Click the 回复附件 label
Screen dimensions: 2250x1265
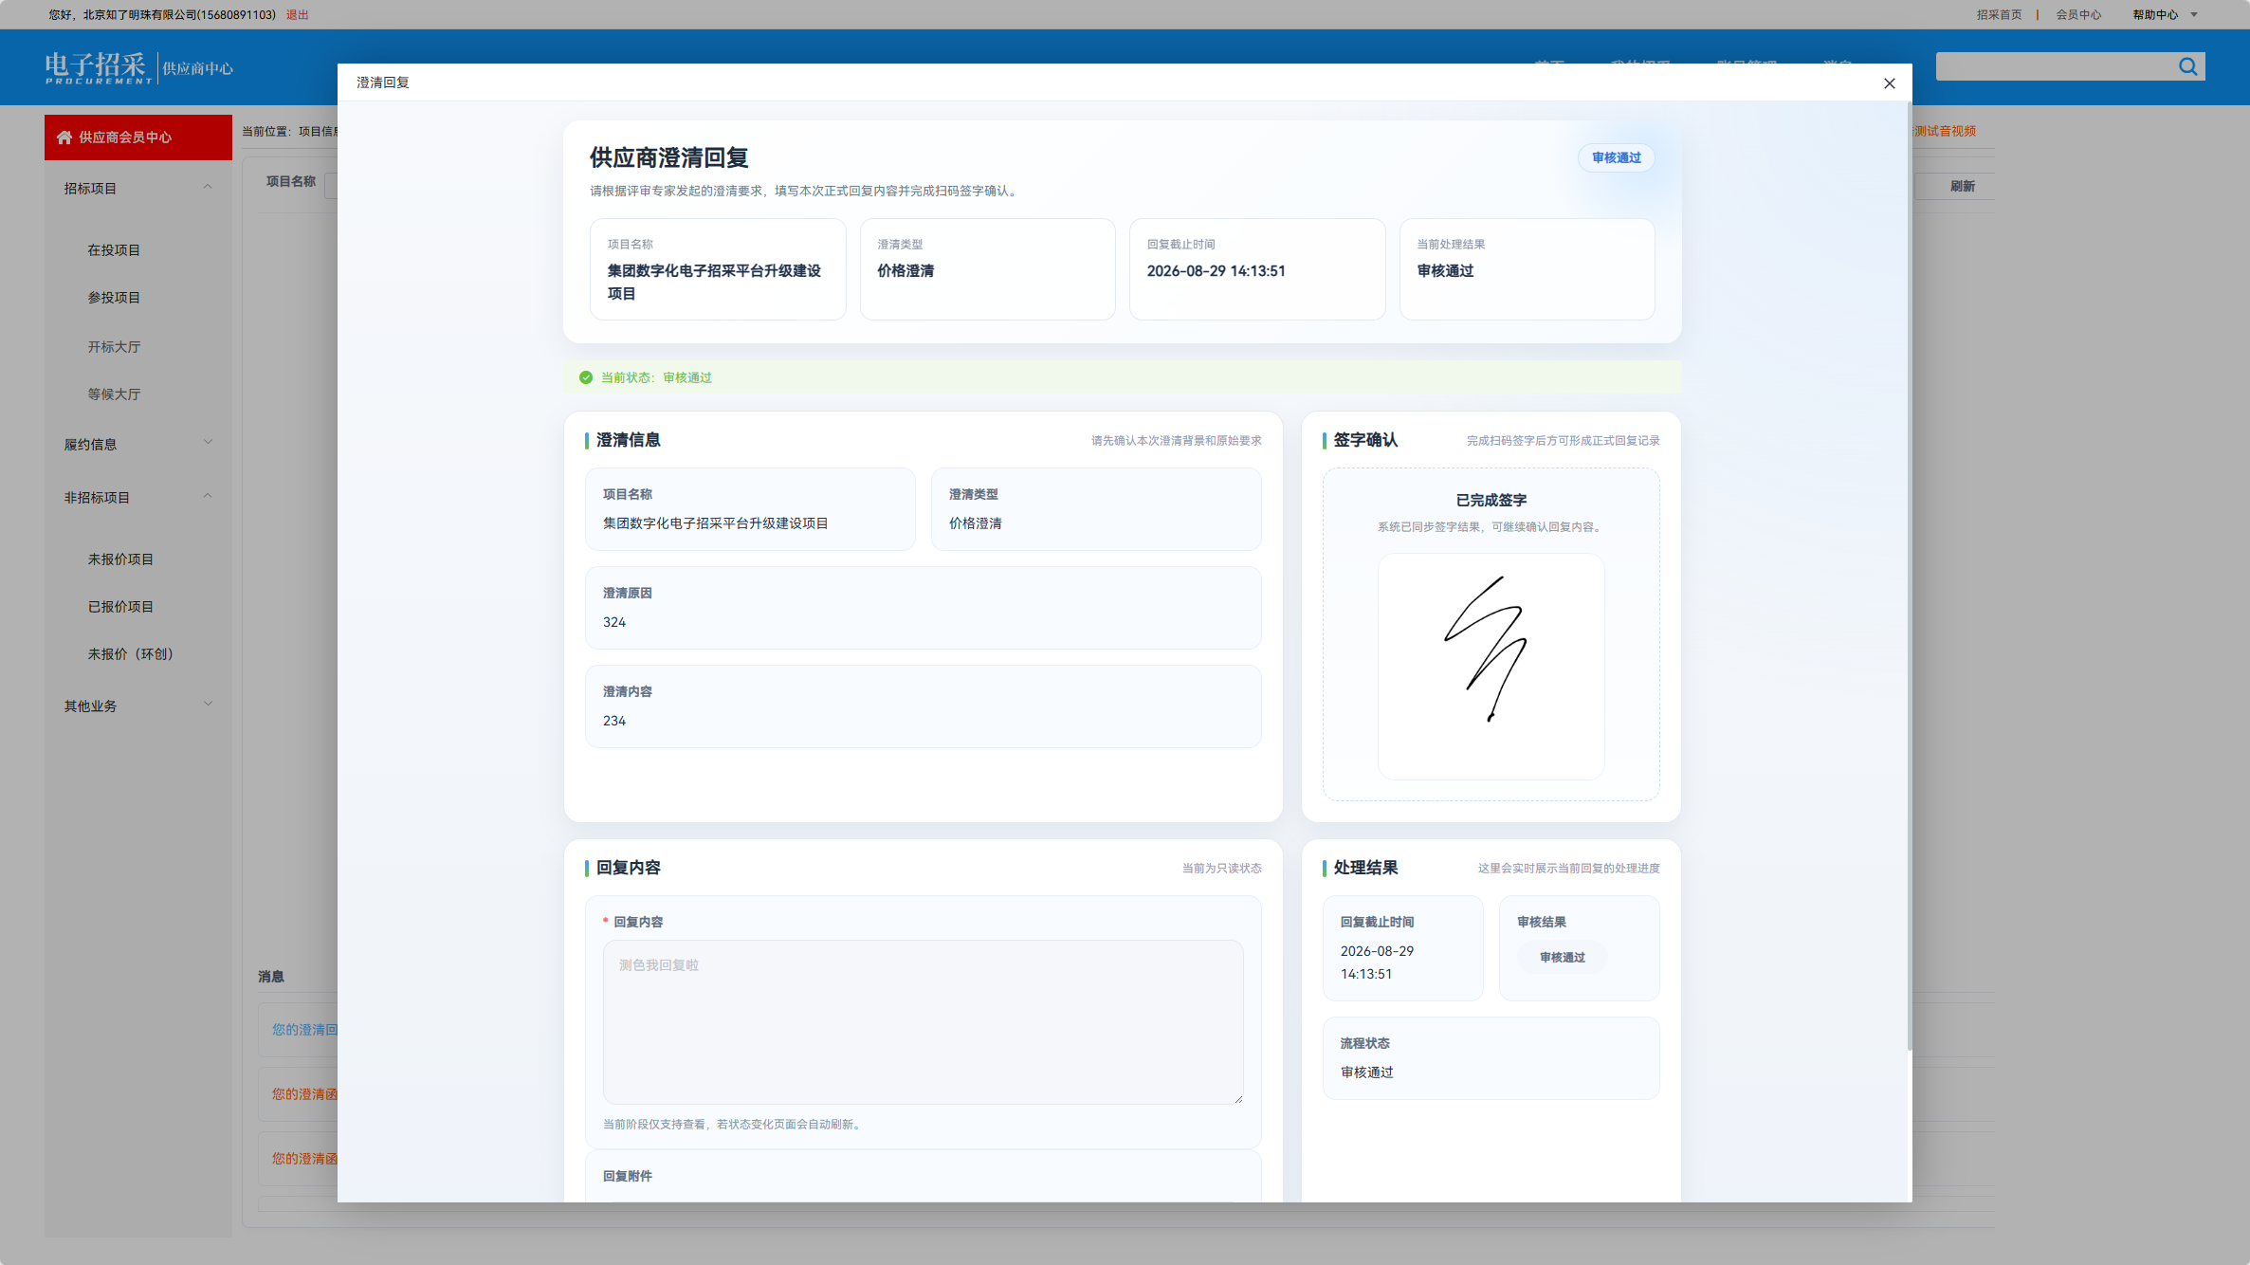628,1176
